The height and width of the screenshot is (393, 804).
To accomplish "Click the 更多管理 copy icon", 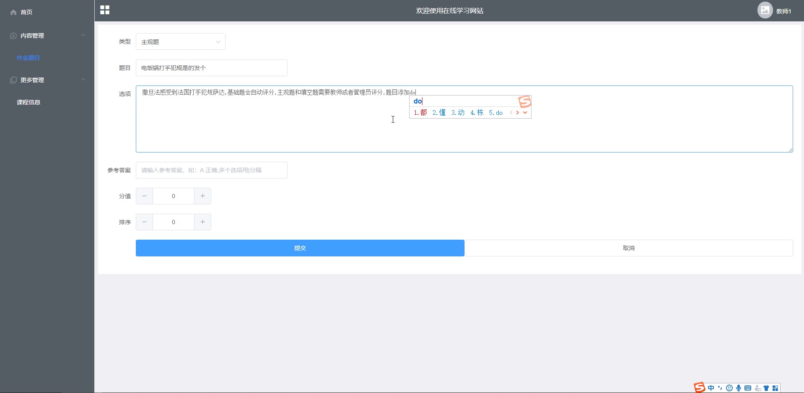I will click(13, 80).
